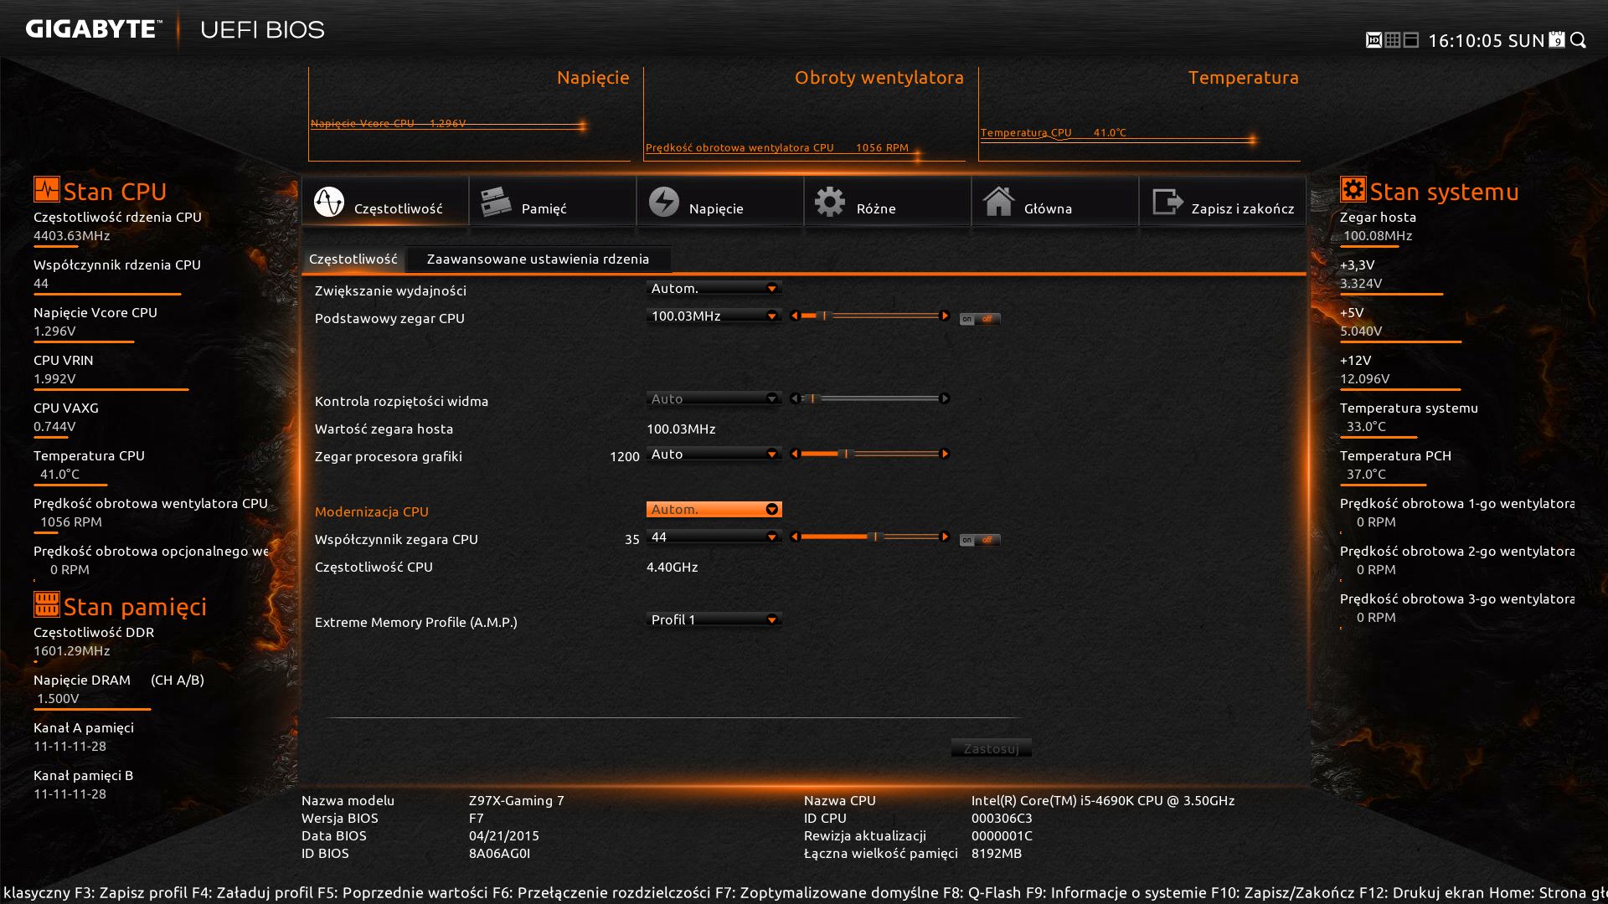Decrease Współczynnik zegara CPU with left arrow
The height and width of the screenshot is (904, 1608).
click(795, 537)
